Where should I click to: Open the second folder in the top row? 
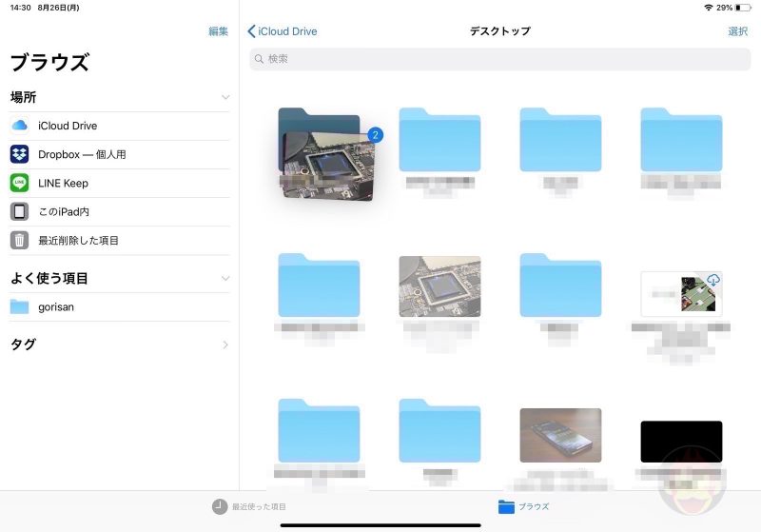(439, 139)
